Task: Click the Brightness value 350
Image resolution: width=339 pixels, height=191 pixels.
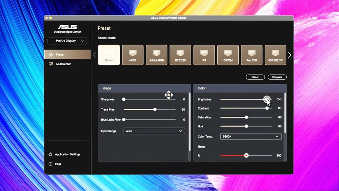Action: 279,99
